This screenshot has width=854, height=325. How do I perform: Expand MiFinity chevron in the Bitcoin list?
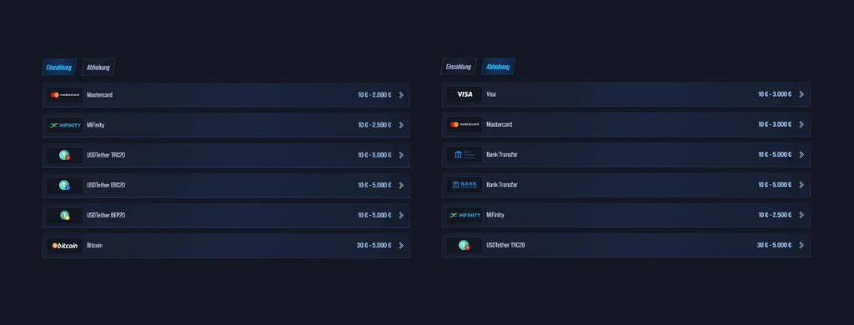tap(401, 125)
